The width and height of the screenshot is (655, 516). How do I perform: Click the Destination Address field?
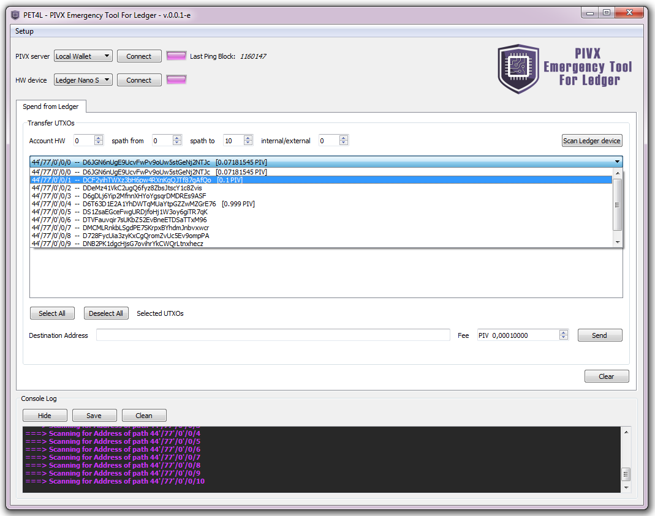273,335
